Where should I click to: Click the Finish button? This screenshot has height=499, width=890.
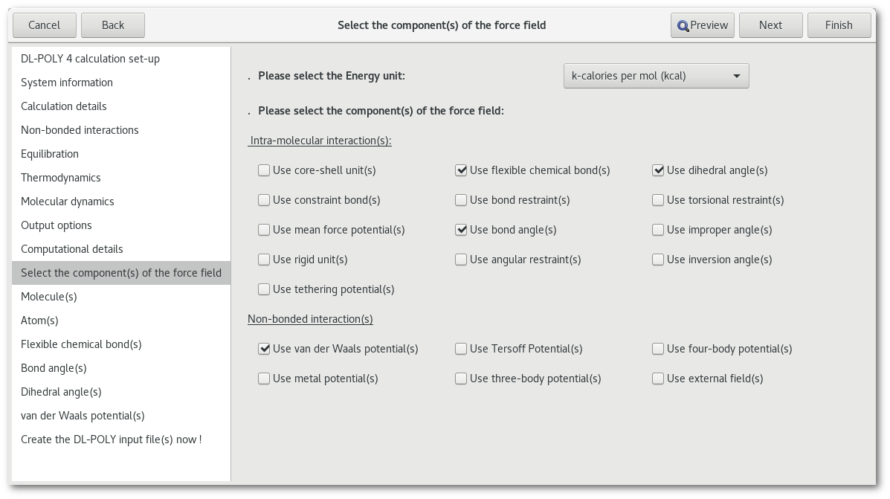(839, 25)
